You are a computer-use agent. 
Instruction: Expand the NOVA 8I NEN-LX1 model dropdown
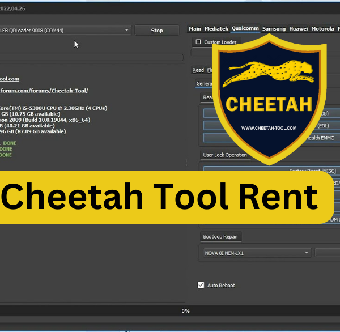(x=257, y=253)
